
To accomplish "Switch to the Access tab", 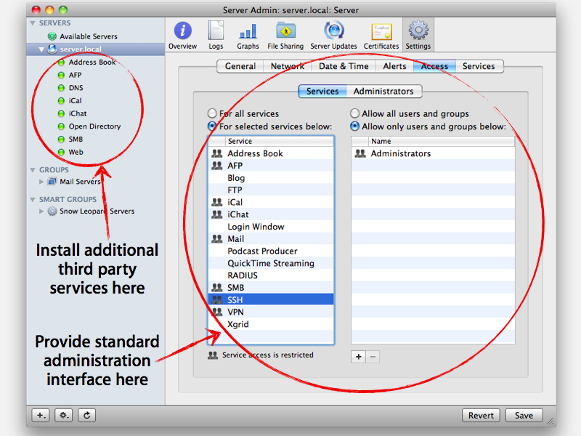I will pyautogui.click(x=434, y=66).
